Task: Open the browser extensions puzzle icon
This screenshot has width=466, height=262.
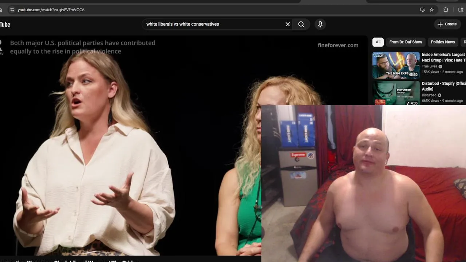Action: 446,10
